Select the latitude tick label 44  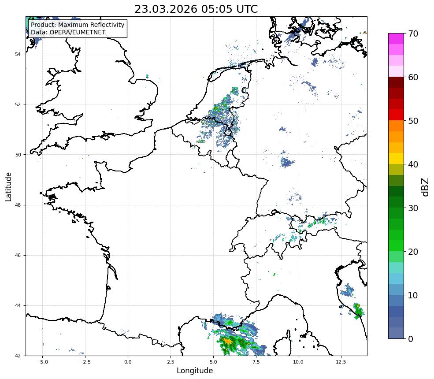(18, 306)
